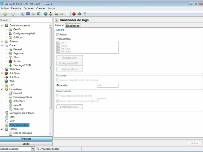The height and width of the screenshot is (152, 203).
Task: Open Gestión under Dominios y cuentas
Action: click(17, 29)
